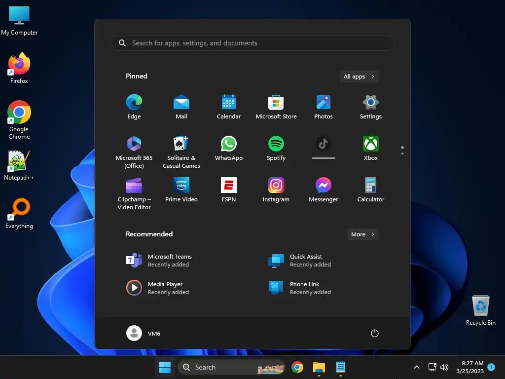Launch WhatsApp
Image resolution: width=505 pixels, height=379 pixels.
click(229, 149)
